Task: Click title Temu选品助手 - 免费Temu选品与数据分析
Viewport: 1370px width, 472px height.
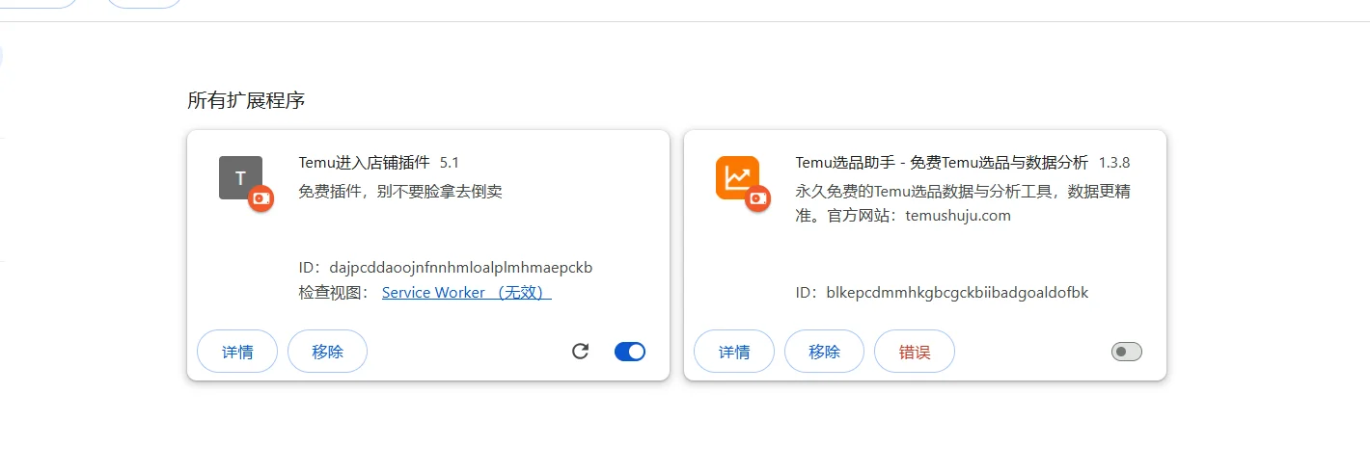Action: [x=942, y=163]
